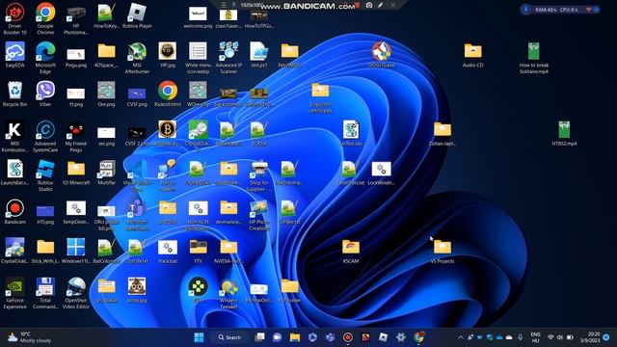This screenshot has width=617, height=347.
Task: Switch to Chrome in the taskbar
Action: pyautogui.click(x=418, y=337)
